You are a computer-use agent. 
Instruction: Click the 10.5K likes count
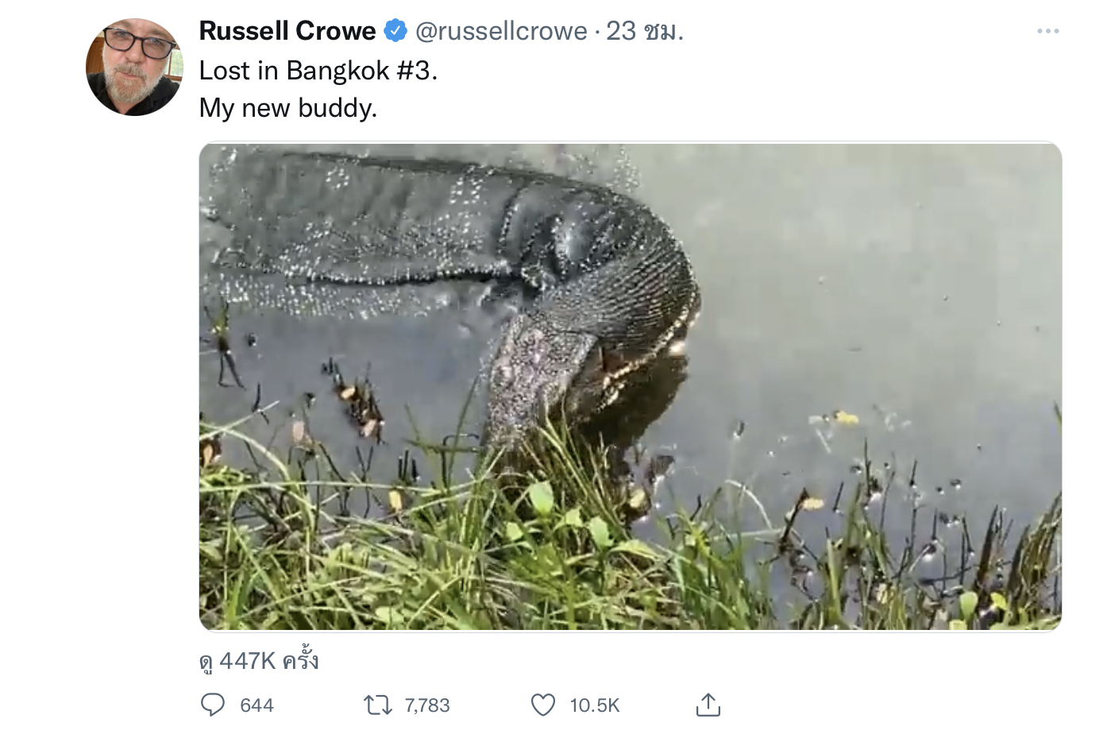click(595, 705)
